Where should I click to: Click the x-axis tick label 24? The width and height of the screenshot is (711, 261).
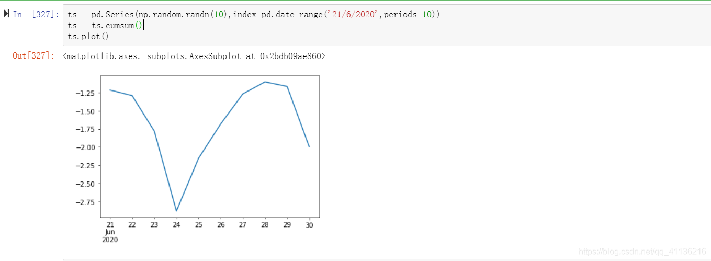tap(176, 224)
